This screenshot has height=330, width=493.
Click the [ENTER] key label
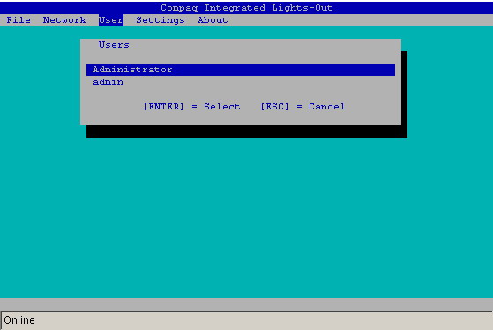point(163,107)
